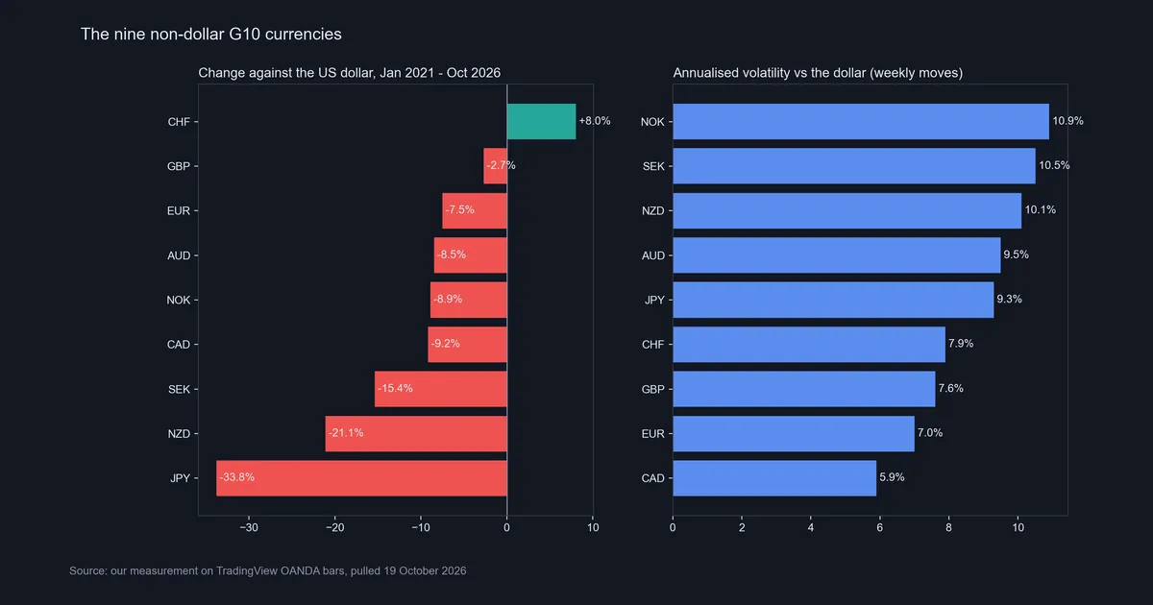Image resolution: width=1153 pixels, height=605 pixels.
Task: Click the red GBP -2.7% bar
Action: tap(496, 166)
